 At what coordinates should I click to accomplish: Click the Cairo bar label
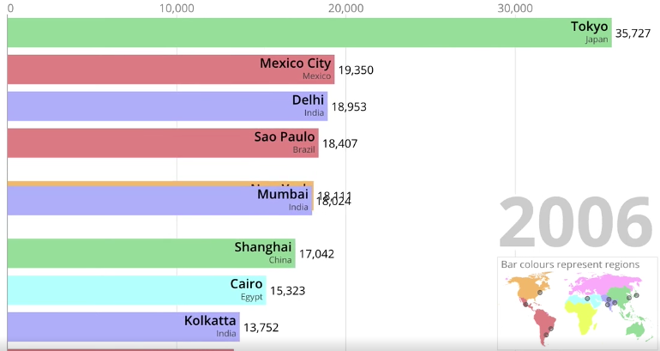[246, 284]
